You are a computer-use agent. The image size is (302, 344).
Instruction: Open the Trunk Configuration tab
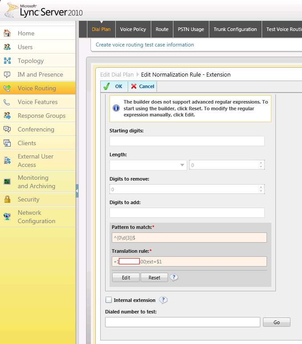pos(235,29)
